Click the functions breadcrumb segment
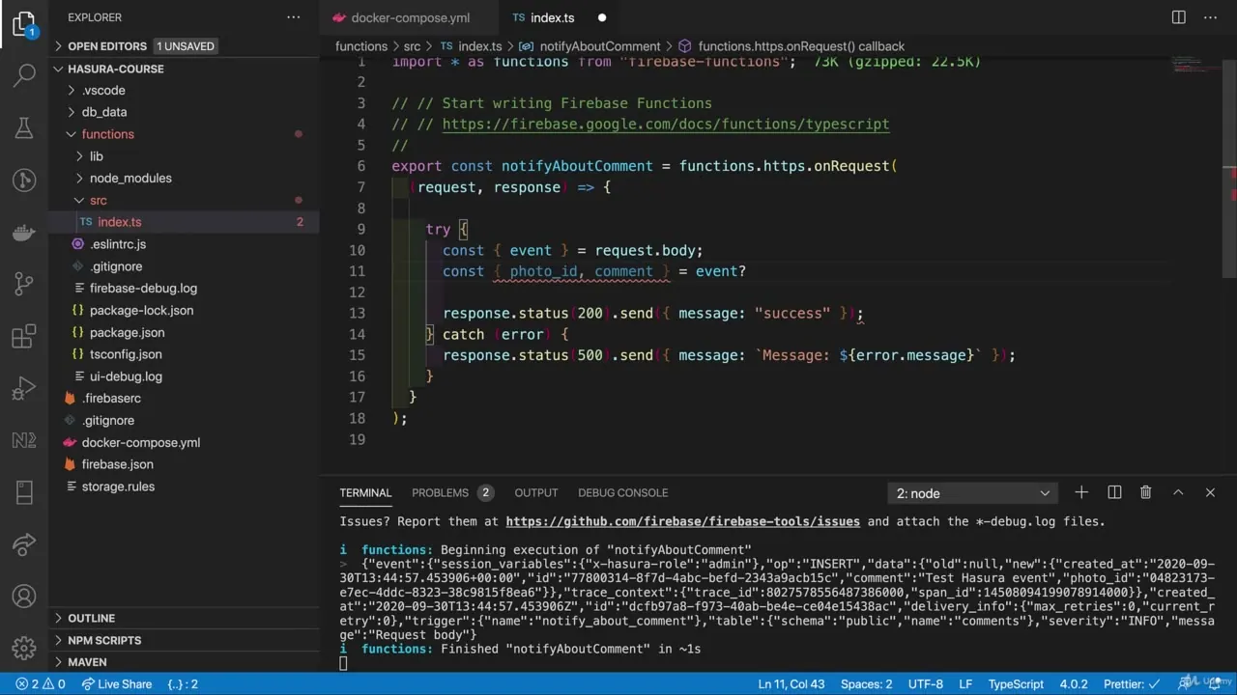 click(361, 46)
